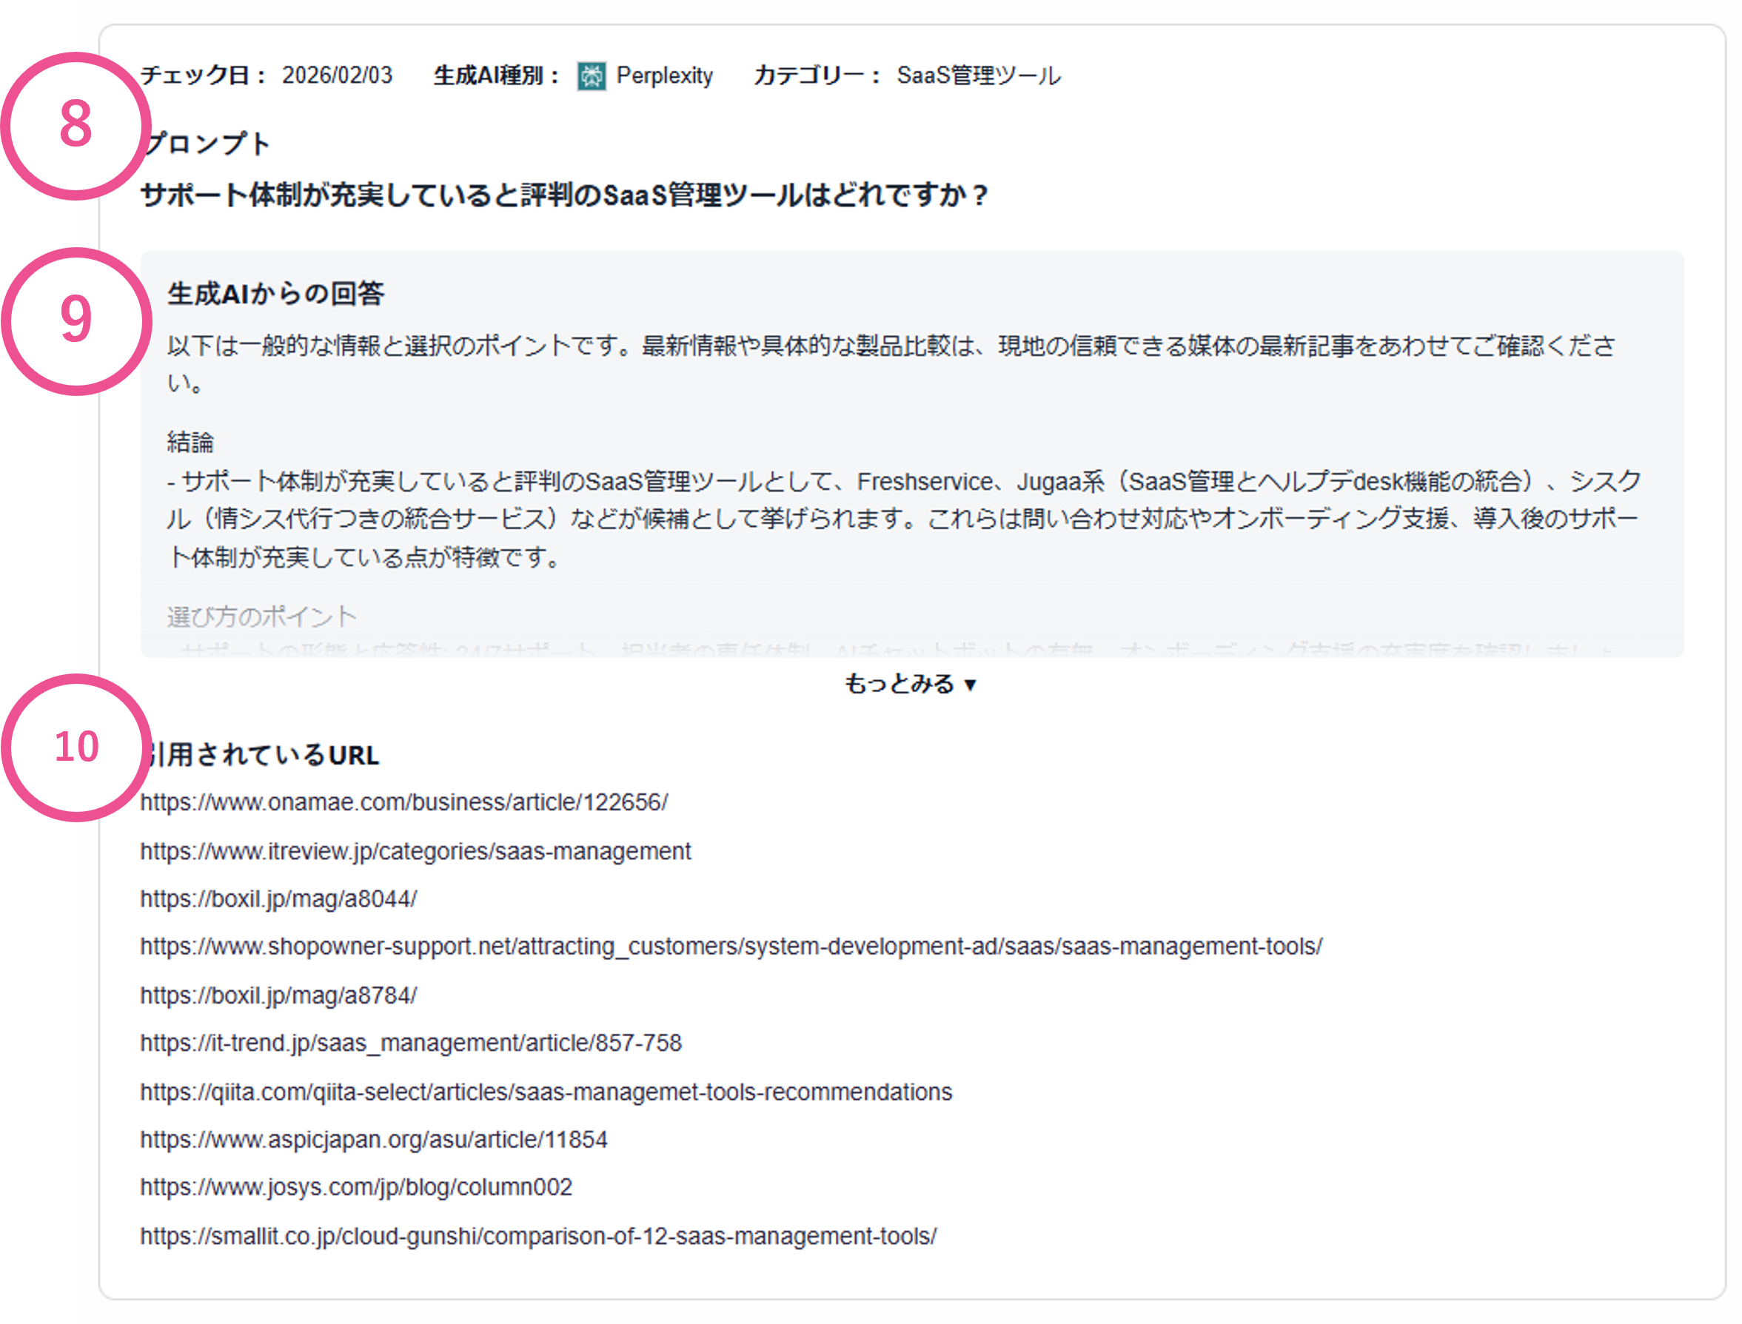Click the Perplexity logo icon
Screen dimensions: 1742x1324
[x=592, y=76]
